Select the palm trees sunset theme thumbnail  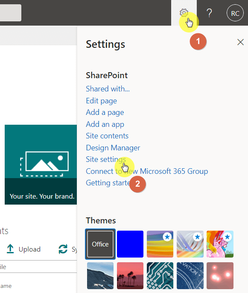pyautogui.click(x=130, y=275)
